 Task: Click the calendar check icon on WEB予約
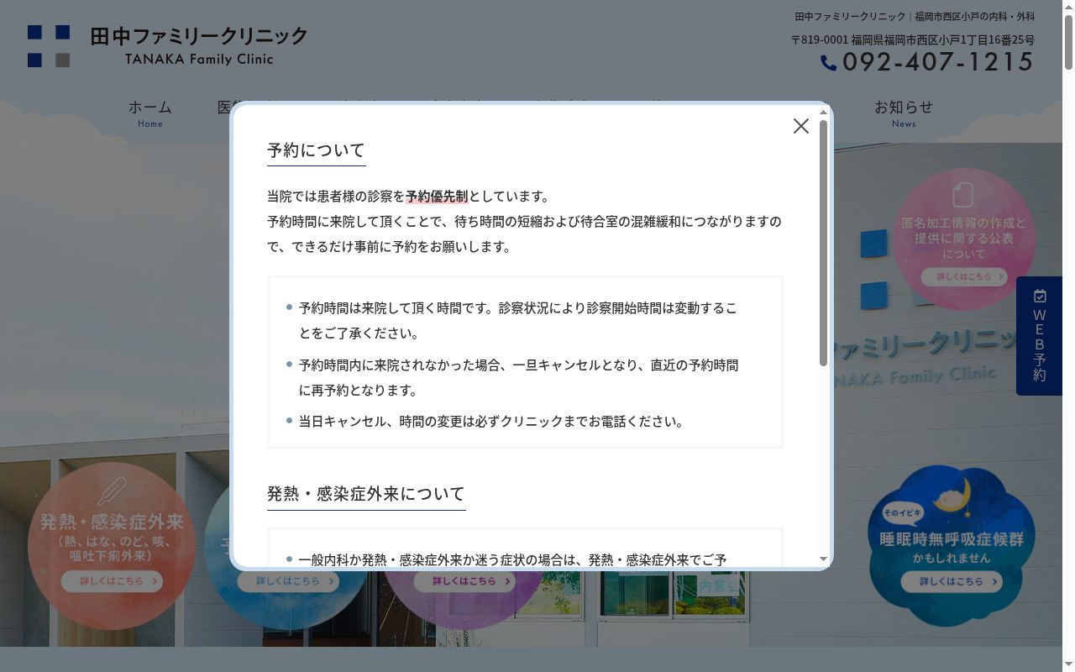click(1040, 296)
